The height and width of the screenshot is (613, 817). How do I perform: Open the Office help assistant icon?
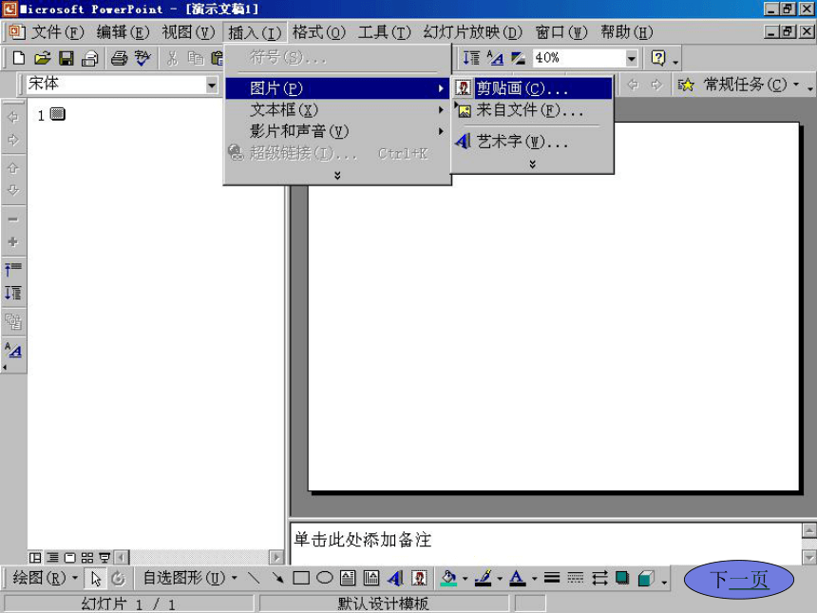[658, 58]
